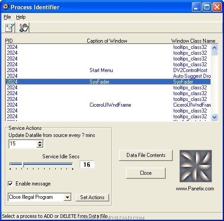Expand the Close Illegal Program dropdown
Viewport: 224px width, 221px height.
(67, 197)
